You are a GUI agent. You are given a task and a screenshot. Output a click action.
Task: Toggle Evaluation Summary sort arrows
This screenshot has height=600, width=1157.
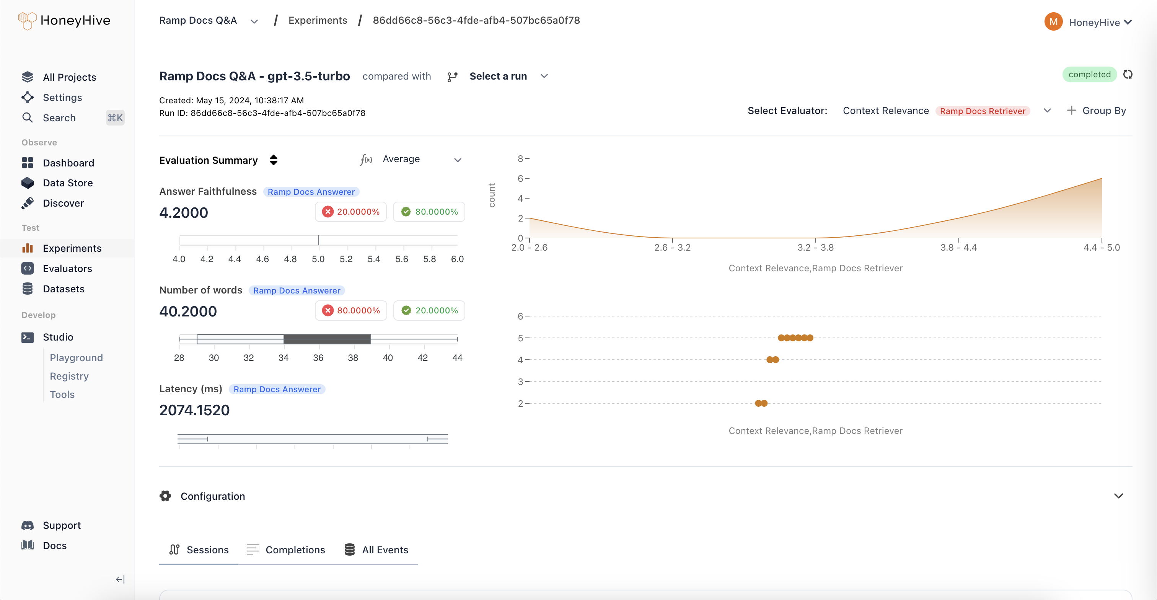click(273, 160)
